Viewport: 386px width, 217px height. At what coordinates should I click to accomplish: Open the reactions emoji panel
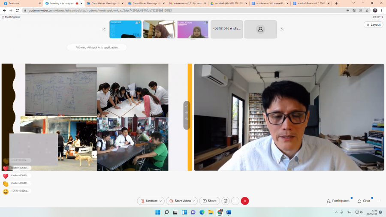tap(226, 201)
